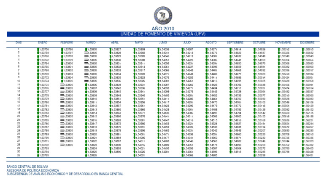Click the DIAS column header
Viewport: 324px width, 196px height.
pos(19,42)
